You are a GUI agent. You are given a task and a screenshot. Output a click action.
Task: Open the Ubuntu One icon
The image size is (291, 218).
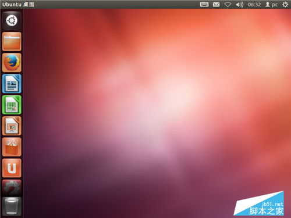point(12,168)
